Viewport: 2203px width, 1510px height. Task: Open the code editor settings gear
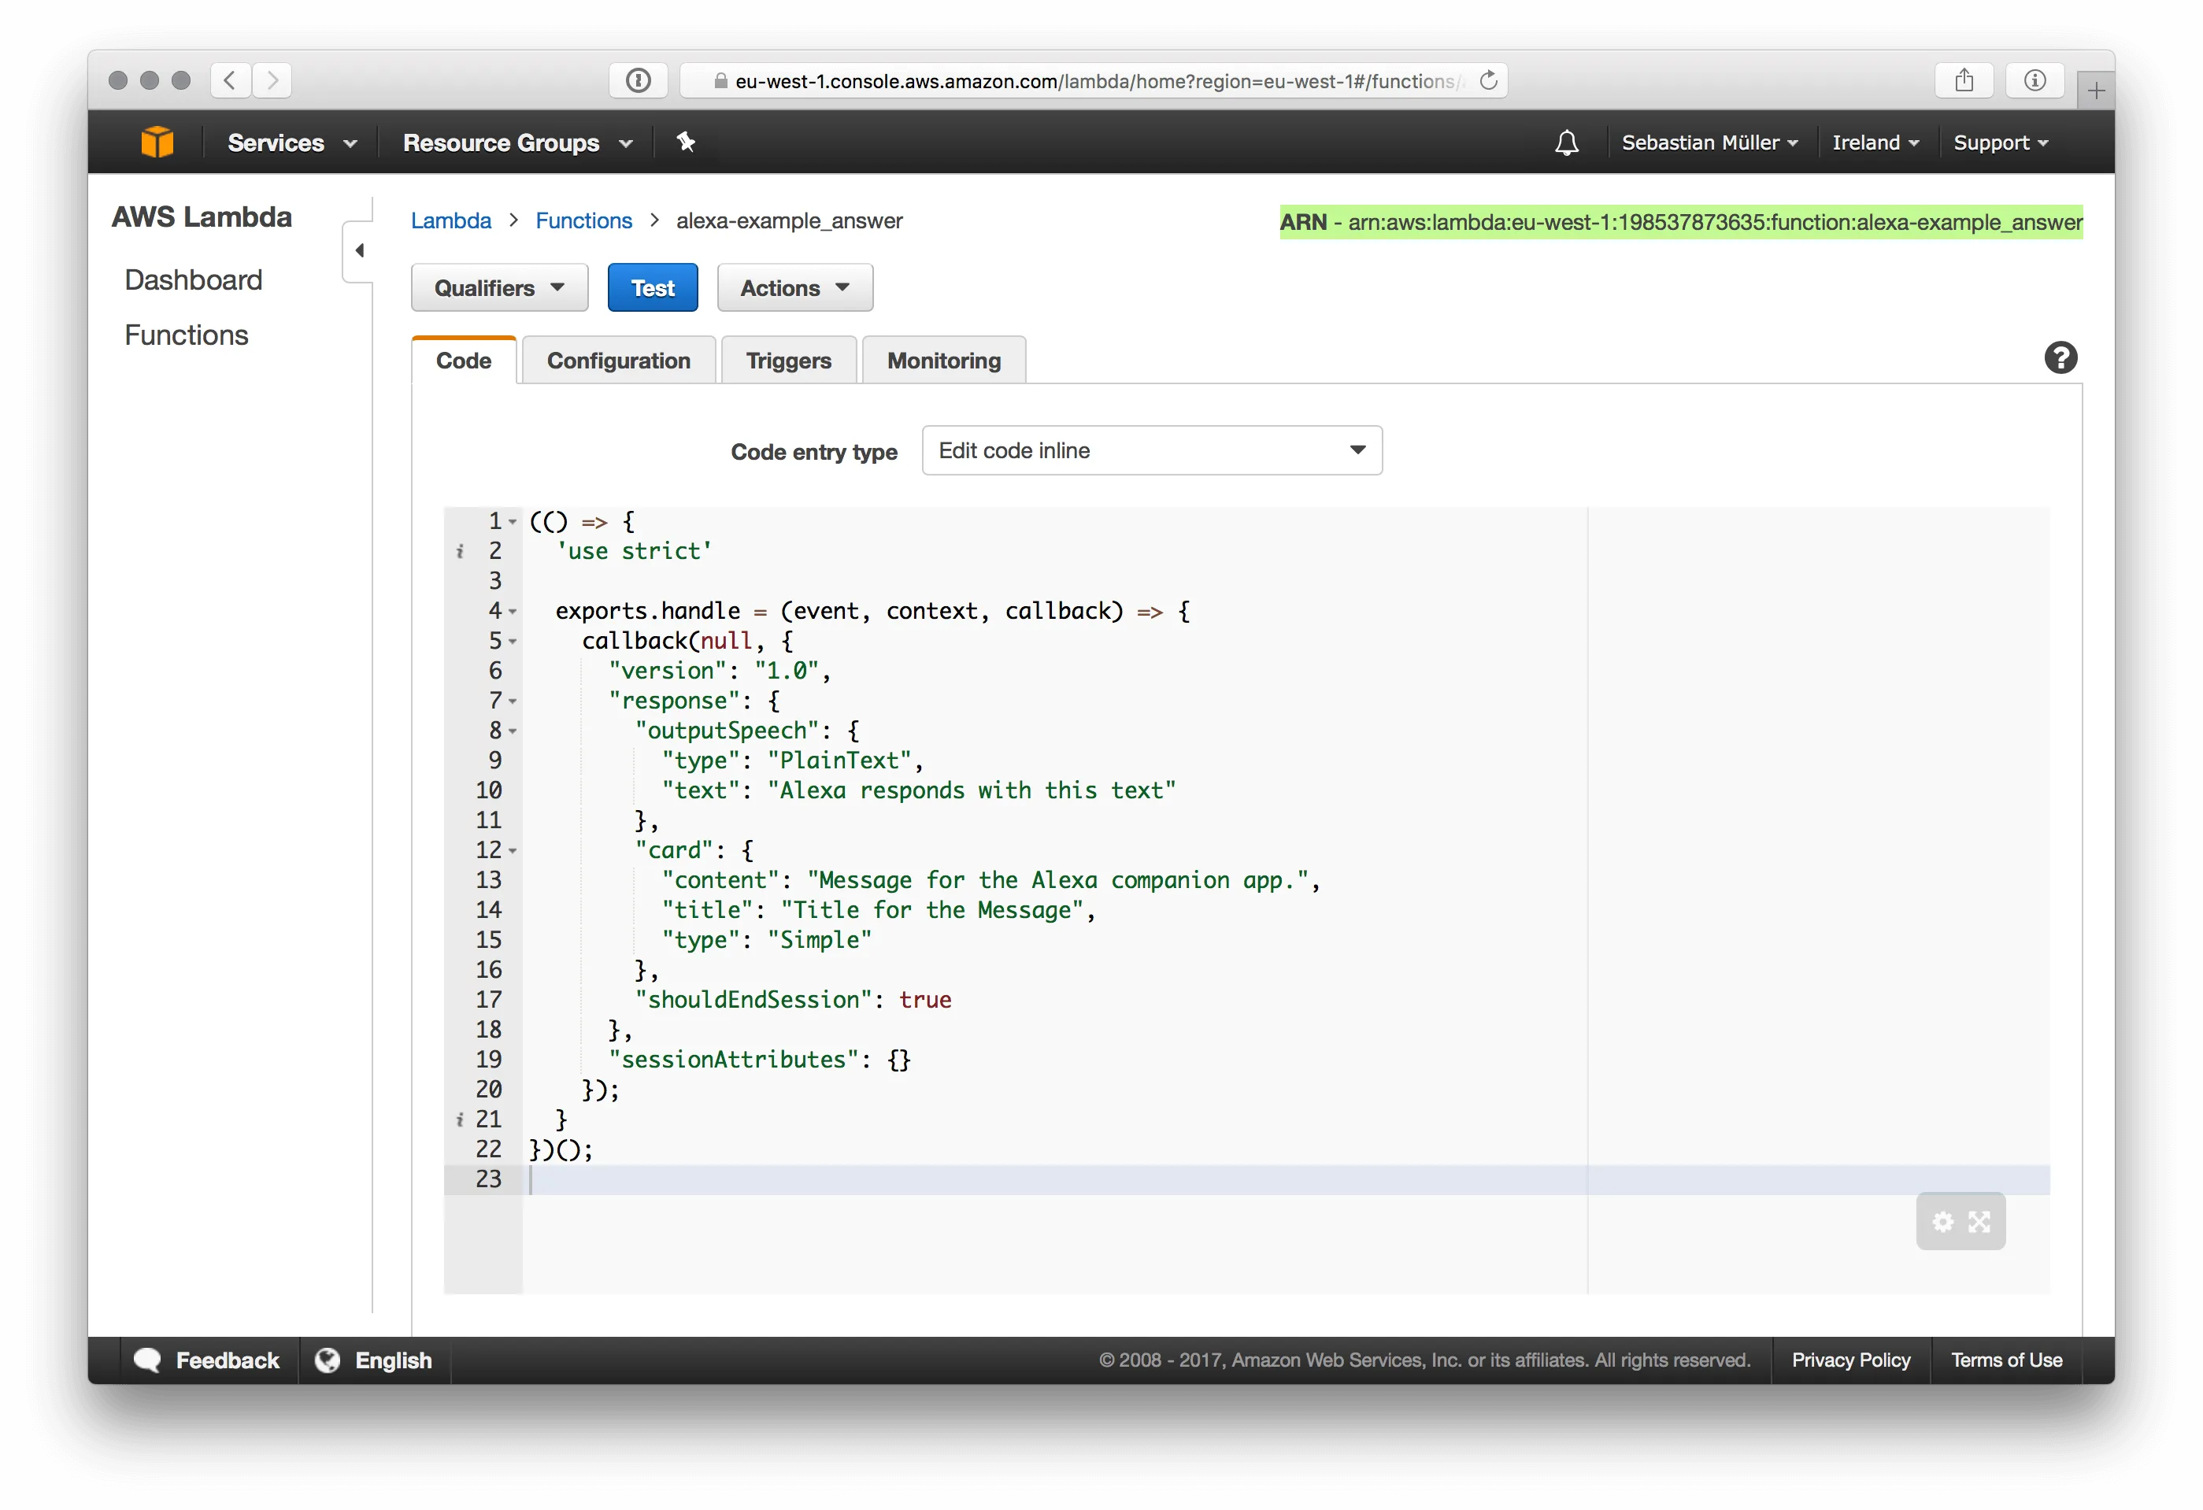click(x=1942, y=1222)
